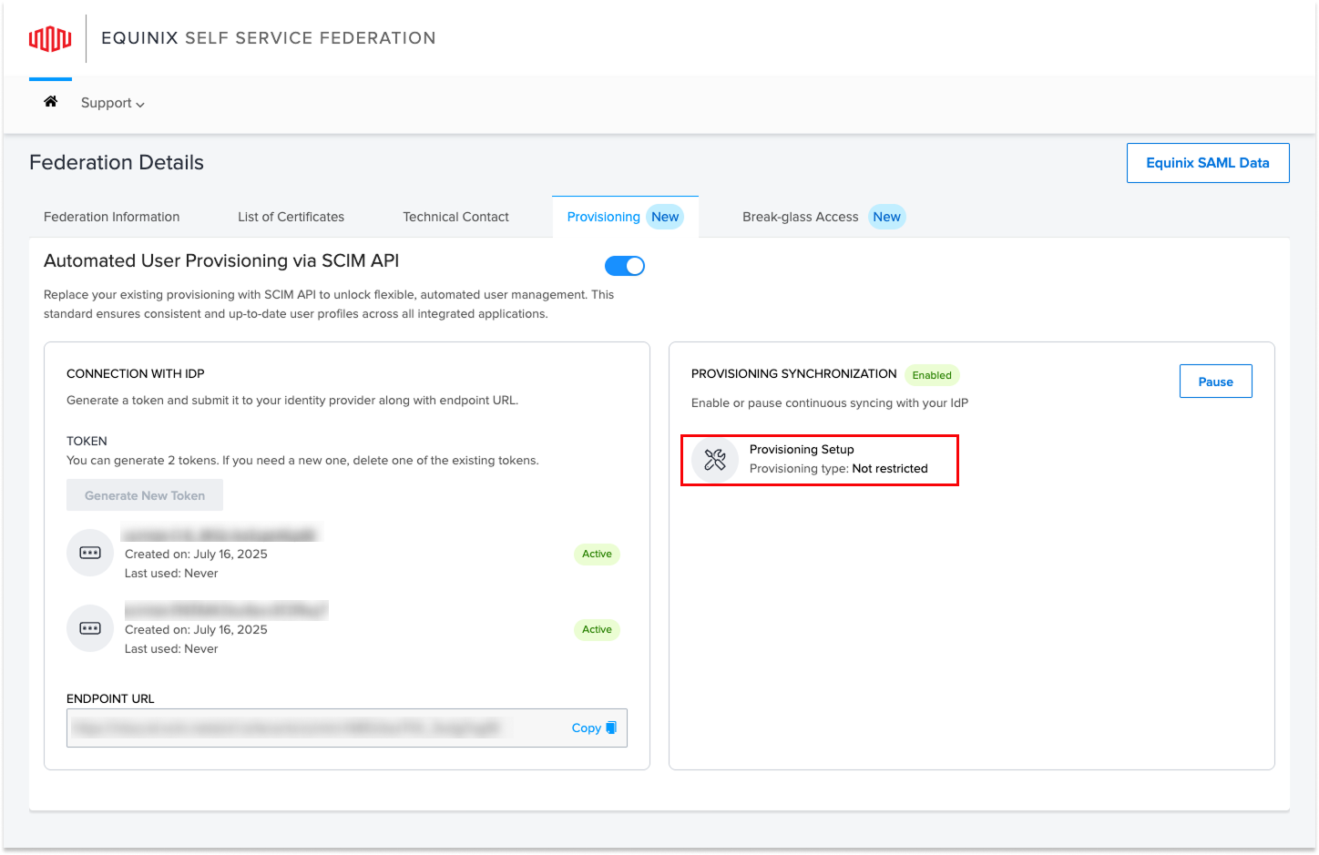Screen dimensions: 1319x855
Task: Open the Support dropdown menu
Action: (113, 103)
